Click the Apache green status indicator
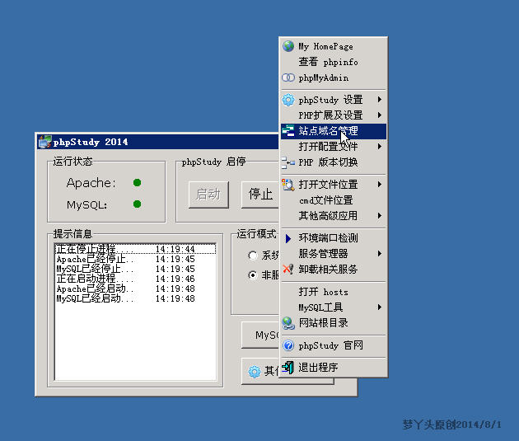The image size is (519, 441). click(x=137, y=183)
